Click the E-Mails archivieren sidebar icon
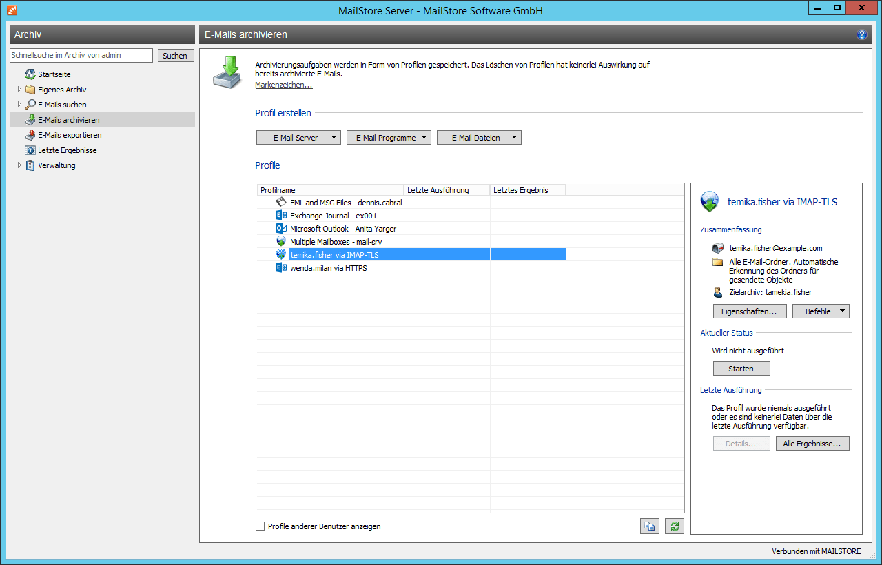The image size is (882, 565). coord(30,120)
